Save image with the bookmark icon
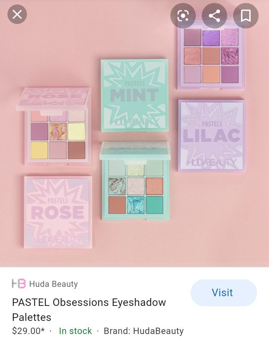The image size is (269, 340). [245, 16]
